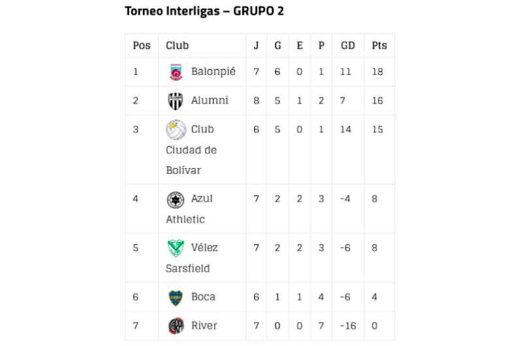Click the Vélez Sarsfield team name text
The image size is (523, 346).
192,258
